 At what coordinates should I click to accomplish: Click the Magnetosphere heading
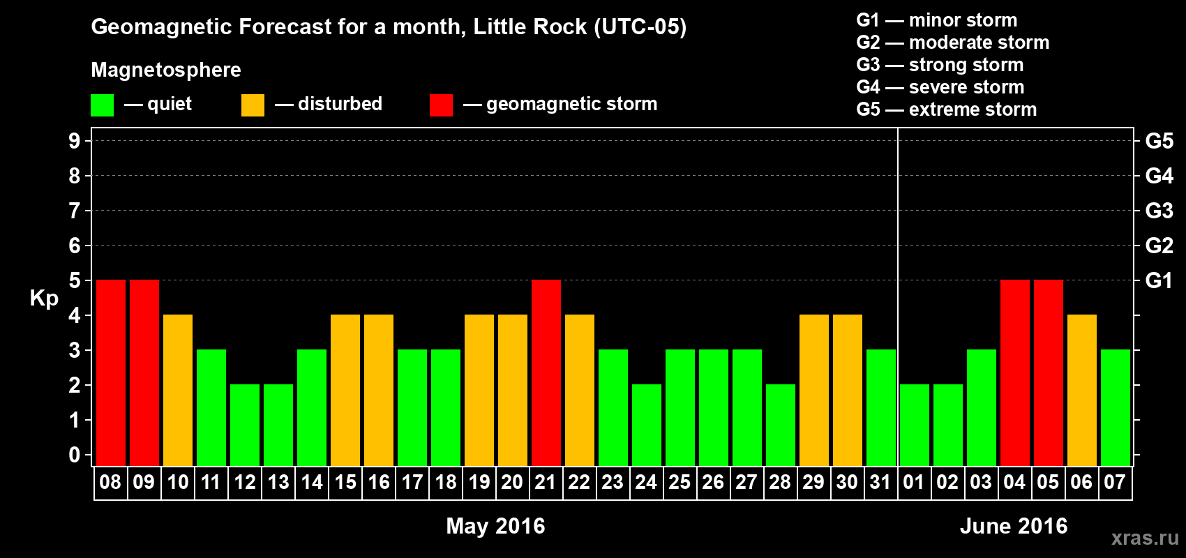(x=166, y=70)
